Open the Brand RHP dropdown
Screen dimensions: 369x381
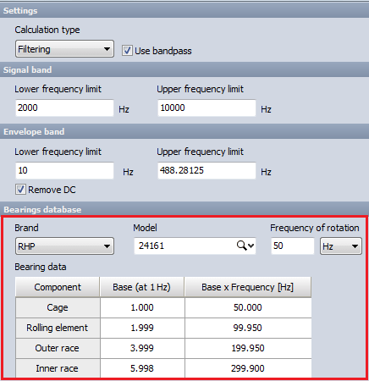pyautogui.click(x=64, y=246)
